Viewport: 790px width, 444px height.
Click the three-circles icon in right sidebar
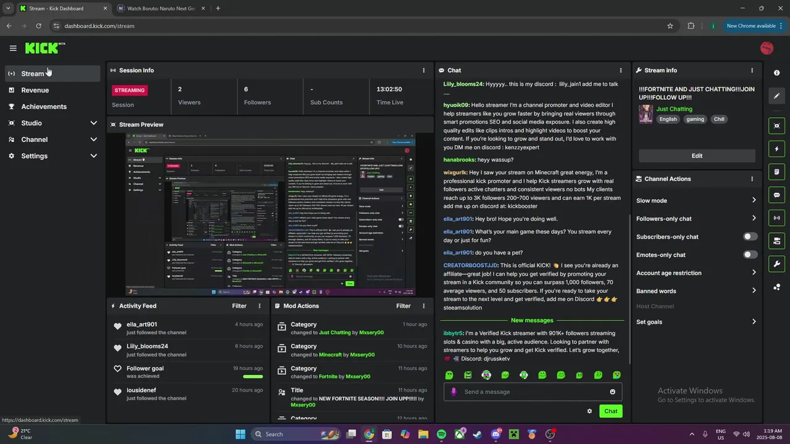(776, 287)
